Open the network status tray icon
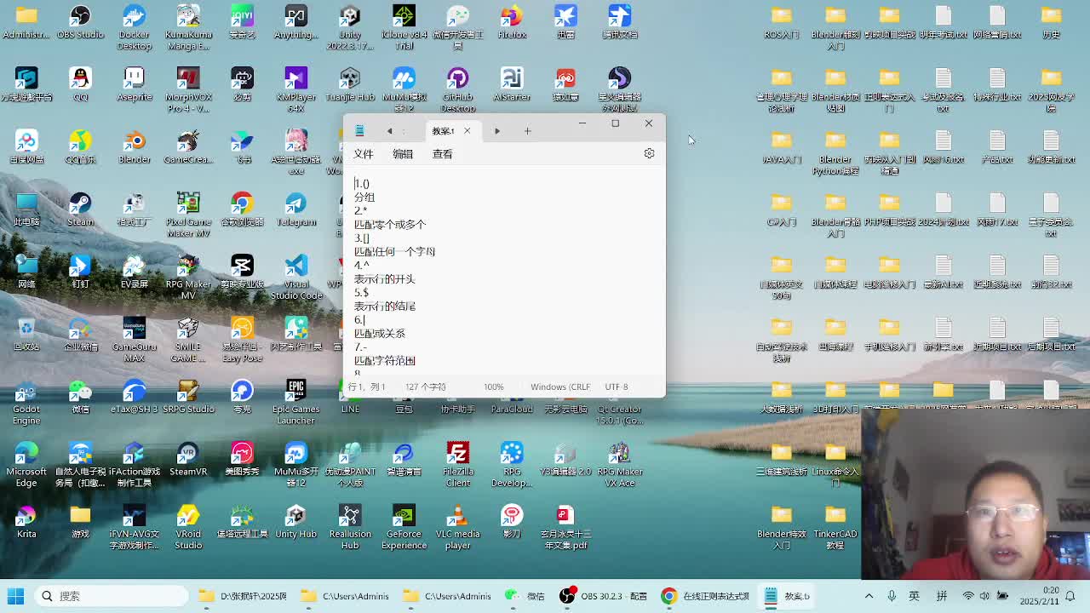 [968, 596]
